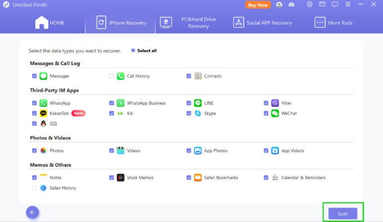This screenshot has height=222, width=383.
Task: Click the WhatsApp Business icon
Action: (120, 103)
